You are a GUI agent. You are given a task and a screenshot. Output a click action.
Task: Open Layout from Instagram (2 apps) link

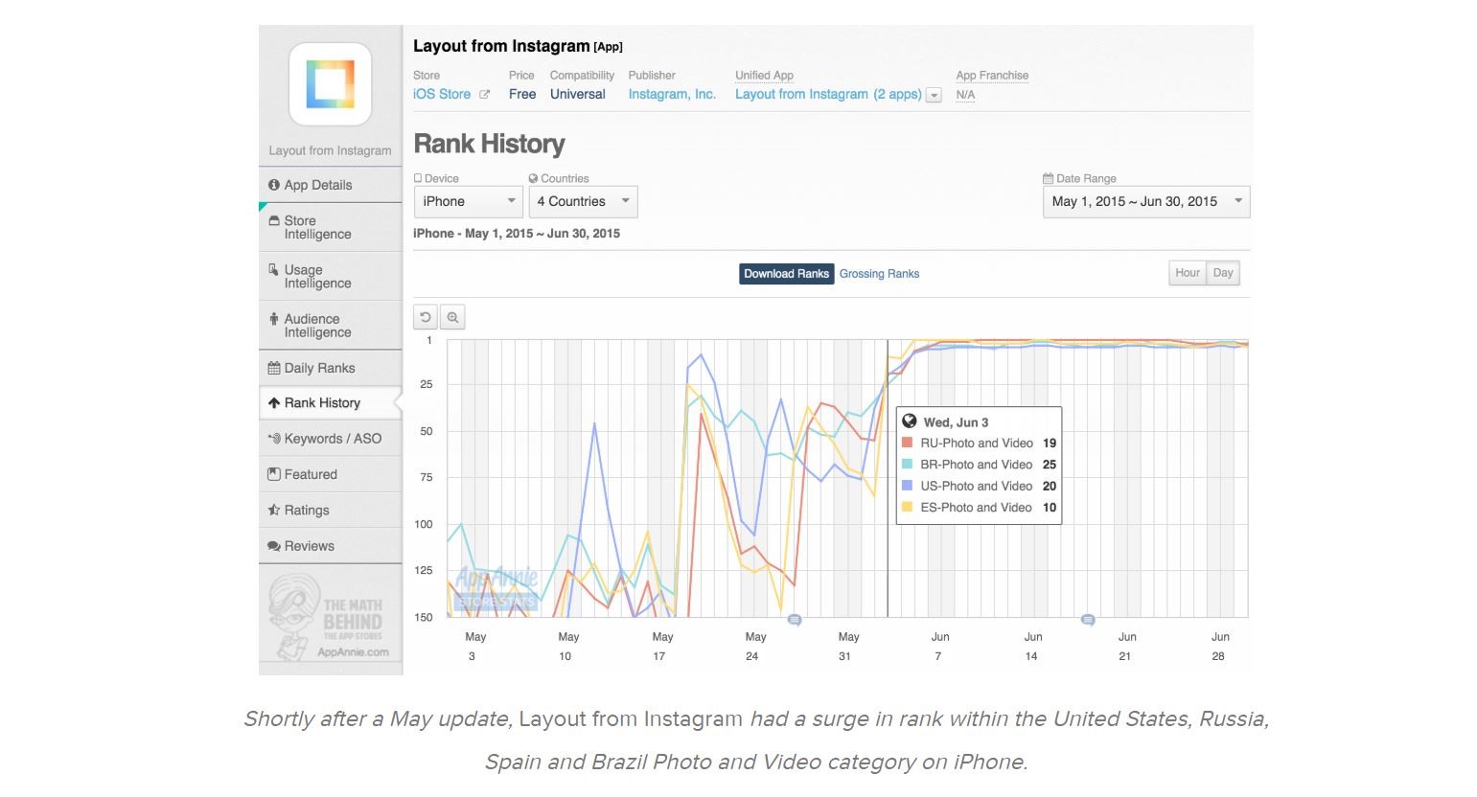tap(828, 94)
